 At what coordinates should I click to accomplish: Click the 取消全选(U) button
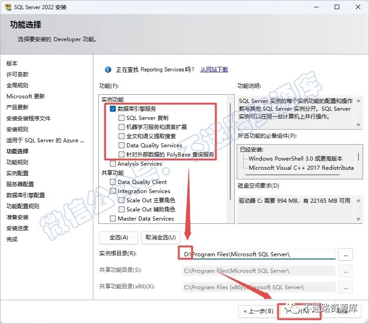click(x=161, y=238)
